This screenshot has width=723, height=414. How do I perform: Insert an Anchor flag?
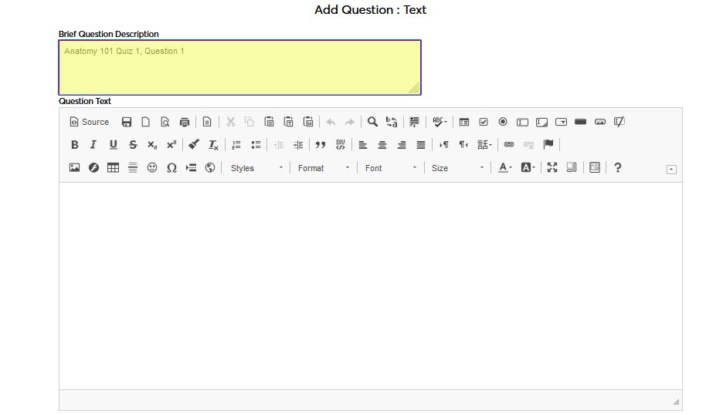pyautogui.click(x=548, y=145)
